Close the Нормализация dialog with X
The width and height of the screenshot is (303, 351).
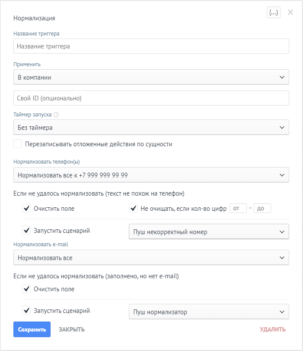[290, 13]
